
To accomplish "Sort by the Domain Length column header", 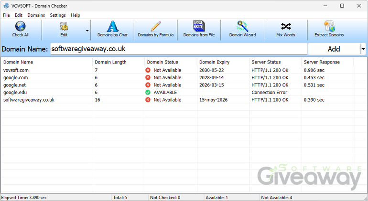I will (x=110, y=62).
